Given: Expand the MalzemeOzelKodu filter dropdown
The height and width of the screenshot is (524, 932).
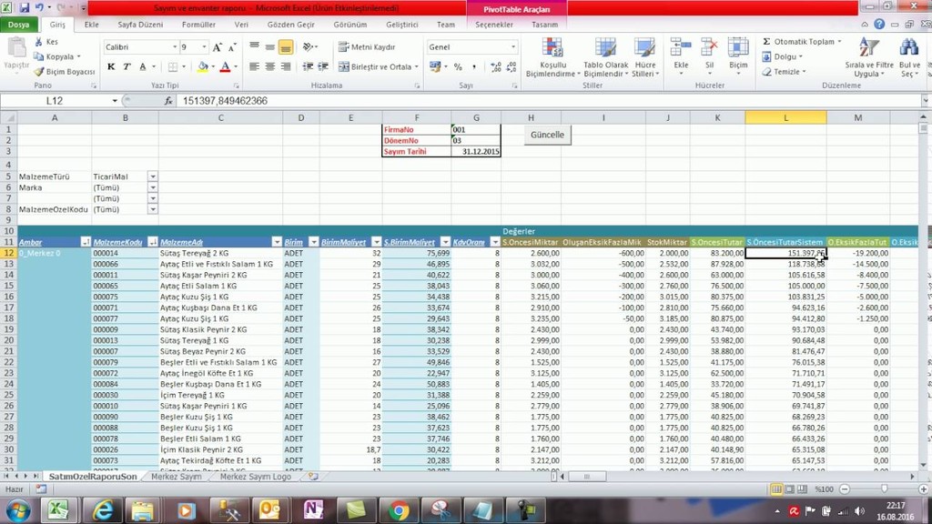Looking at the screenshot, I should tap(153, 209).
